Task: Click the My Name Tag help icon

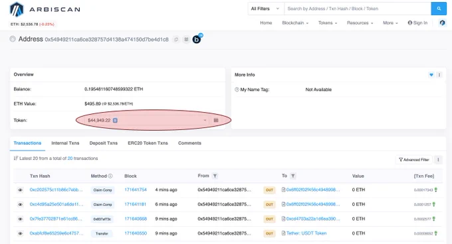Action: [x=237, y=90]
